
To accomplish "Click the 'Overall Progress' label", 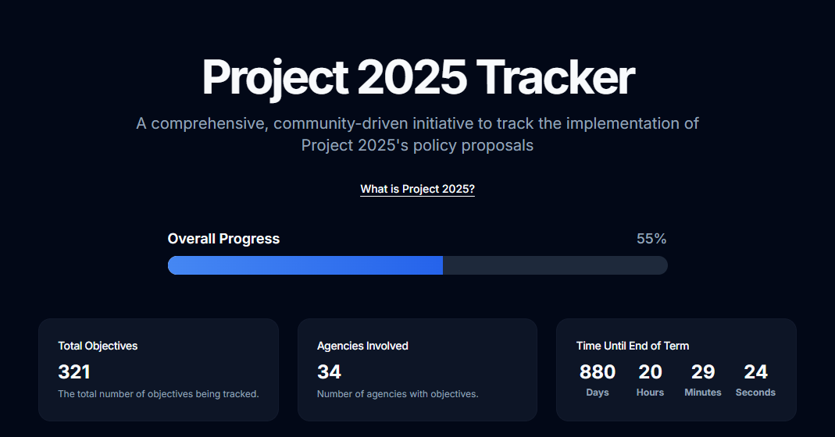I will pyautogui.click(x=223, y=239).
